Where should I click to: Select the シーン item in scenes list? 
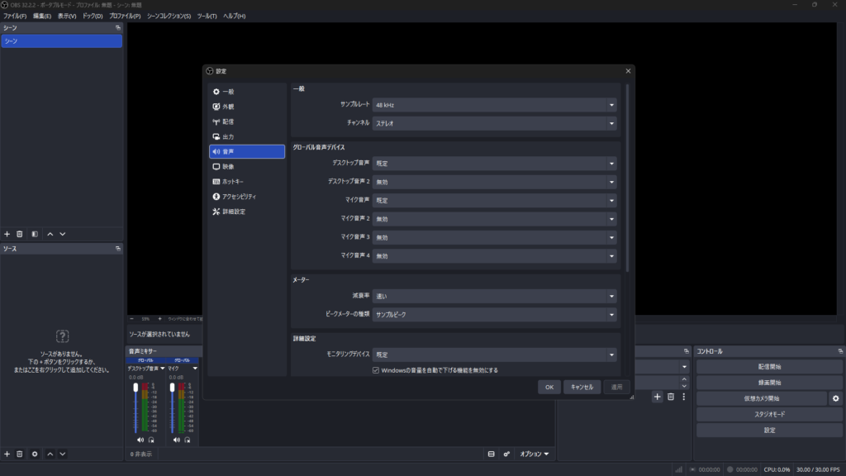click(61, 41)
